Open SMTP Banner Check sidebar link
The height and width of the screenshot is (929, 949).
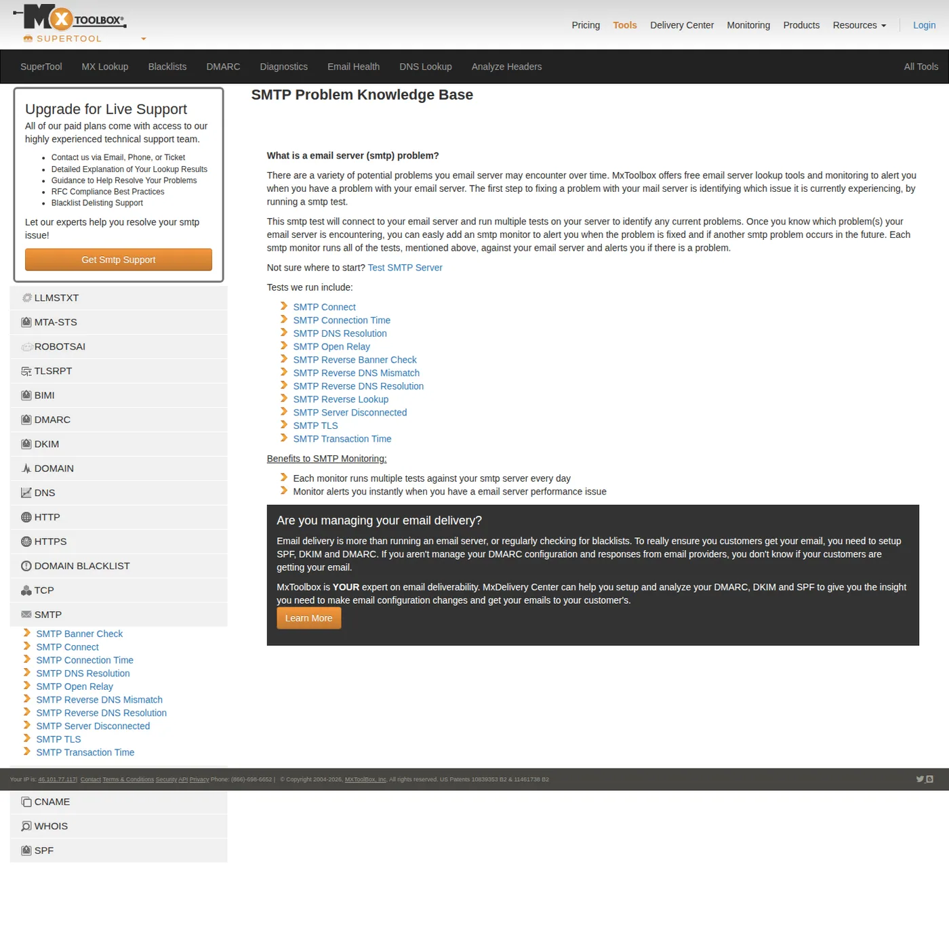[x=79, y=634]
